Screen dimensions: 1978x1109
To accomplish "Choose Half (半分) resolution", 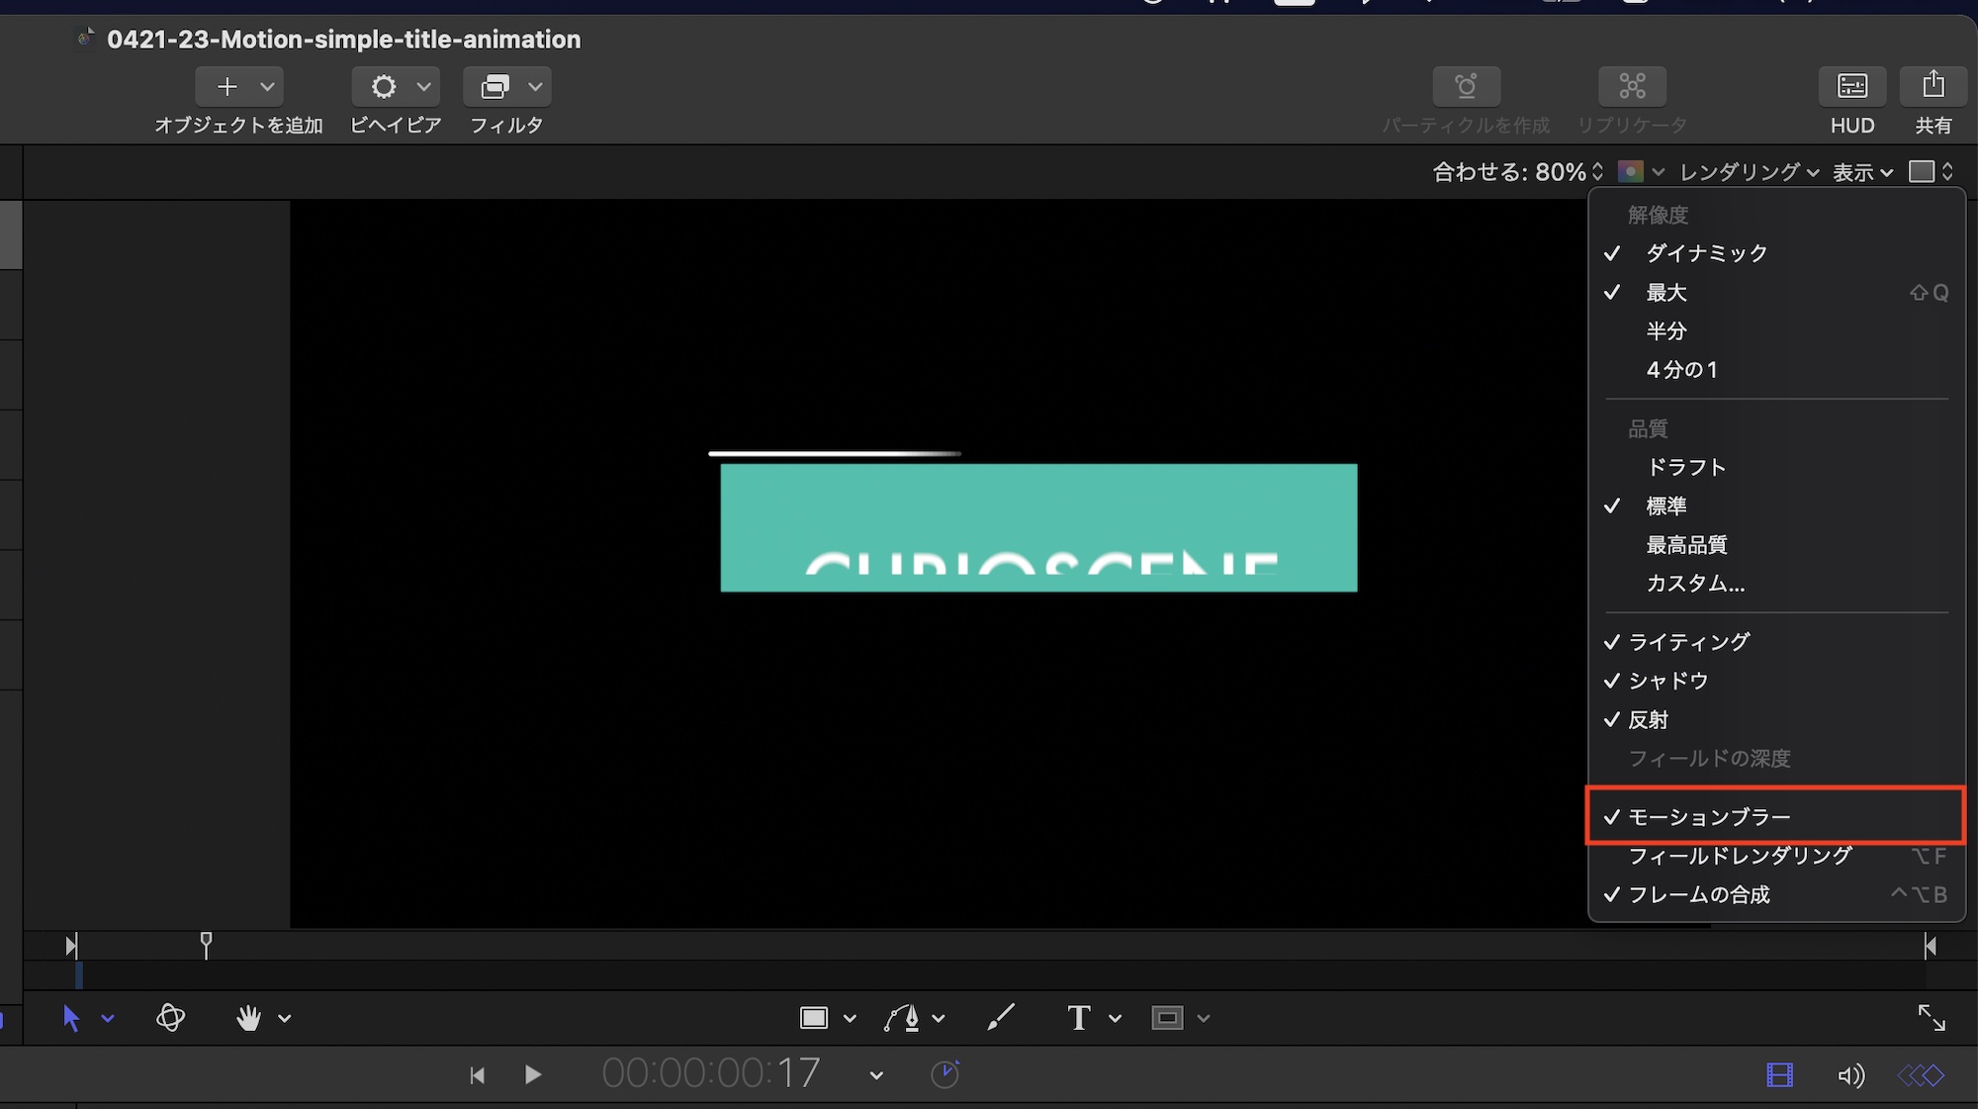I will [x=1665, y=331].
